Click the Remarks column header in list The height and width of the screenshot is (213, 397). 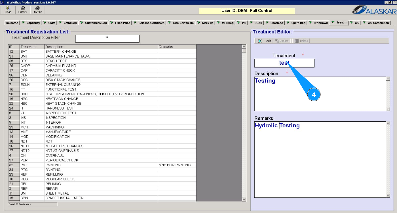pyautogui.click(x=177, y=47)
